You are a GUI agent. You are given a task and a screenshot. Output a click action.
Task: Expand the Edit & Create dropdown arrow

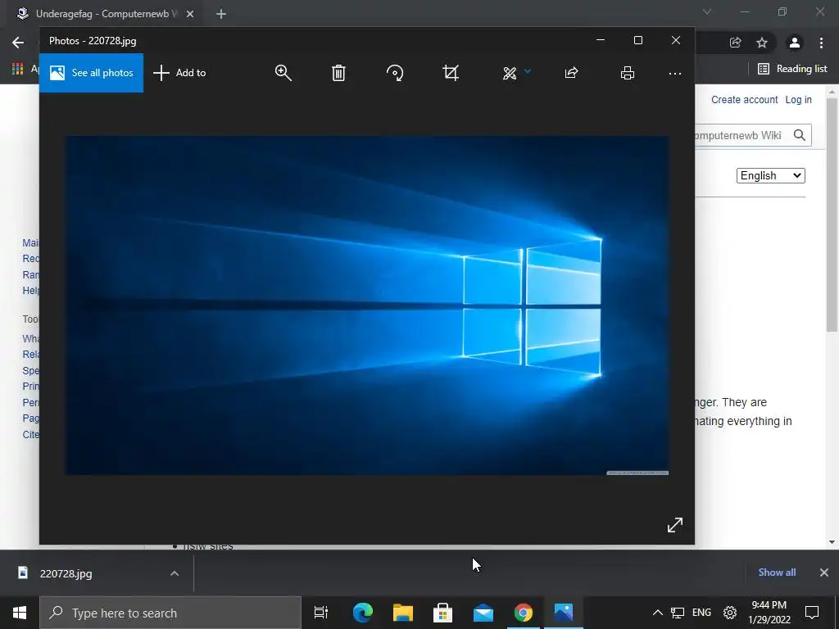point(528,71)
